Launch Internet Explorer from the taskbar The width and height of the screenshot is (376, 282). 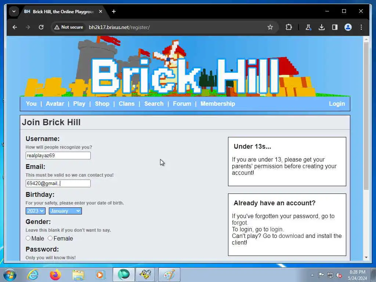point(33,275)
